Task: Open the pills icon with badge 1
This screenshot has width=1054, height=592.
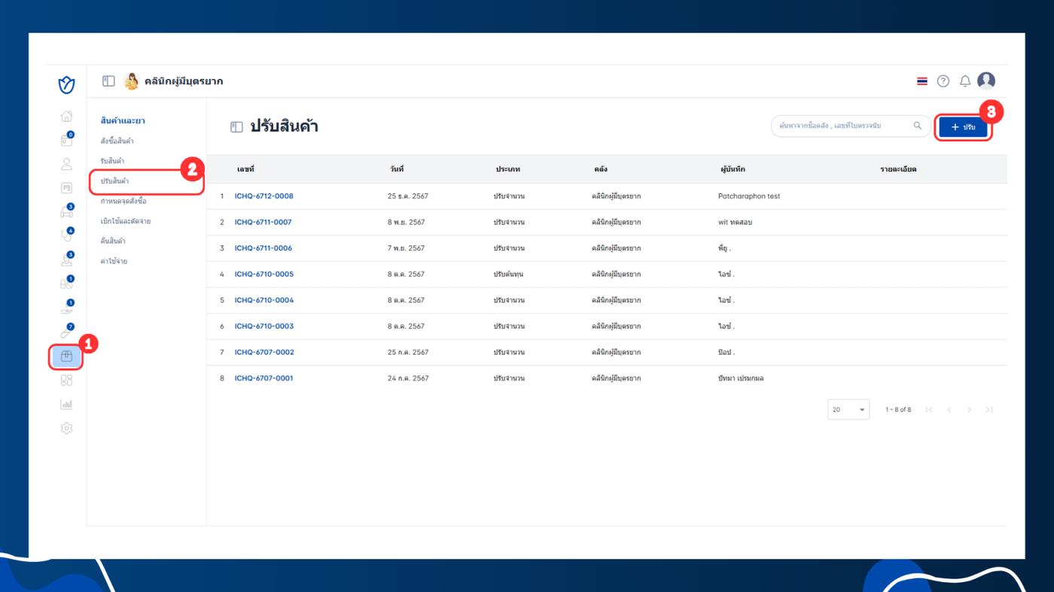Action: (x=66, y=284)
